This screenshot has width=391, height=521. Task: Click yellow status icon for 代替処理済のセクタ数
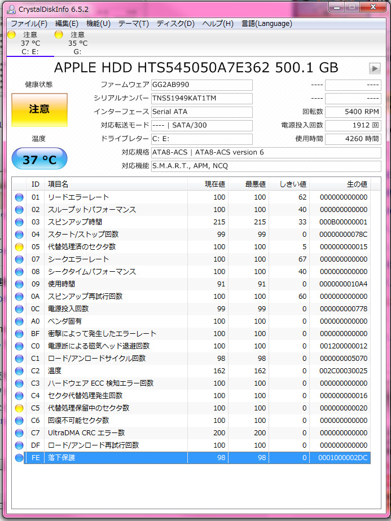(19, 247)
